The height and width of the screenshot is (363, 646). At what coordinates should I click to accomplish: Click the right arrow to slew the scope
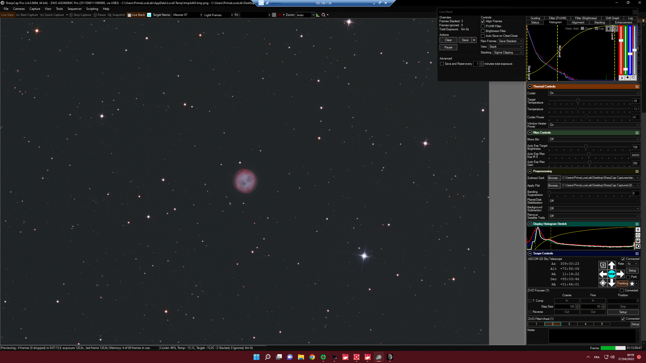coord(620,274)
